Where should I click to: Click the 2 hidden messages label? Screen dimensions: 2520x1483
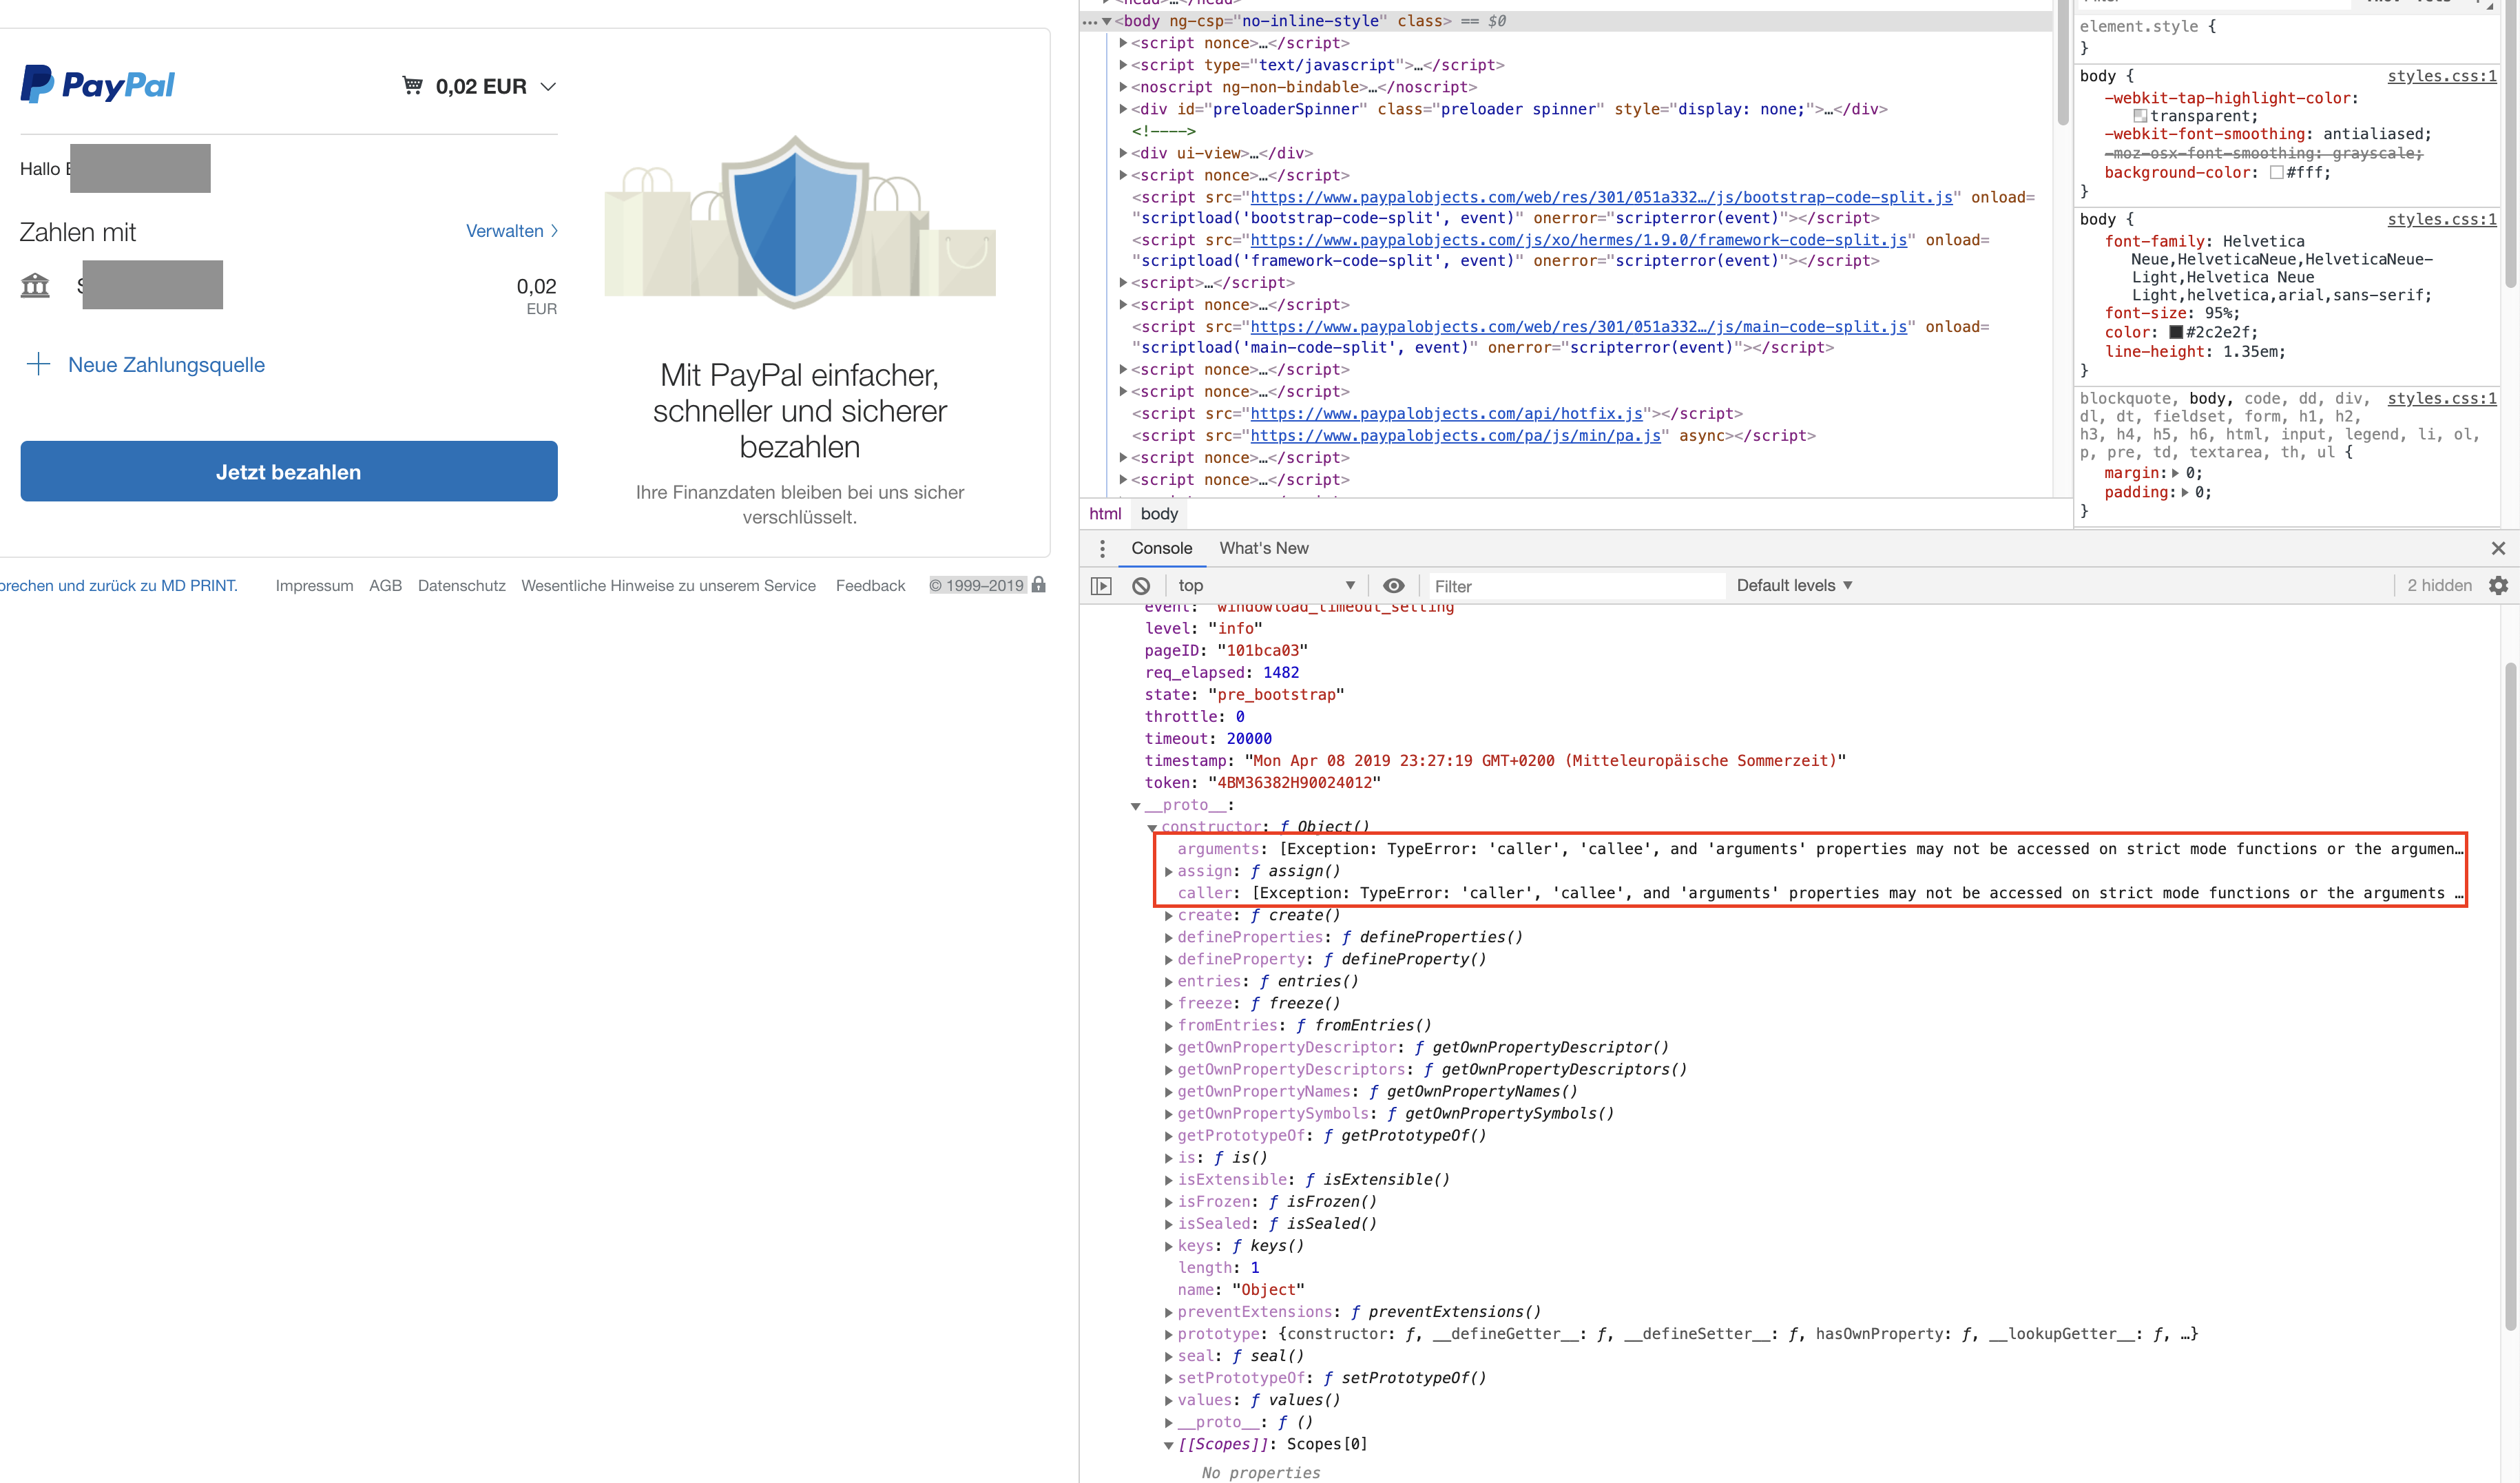click(x=2439, y=586)
